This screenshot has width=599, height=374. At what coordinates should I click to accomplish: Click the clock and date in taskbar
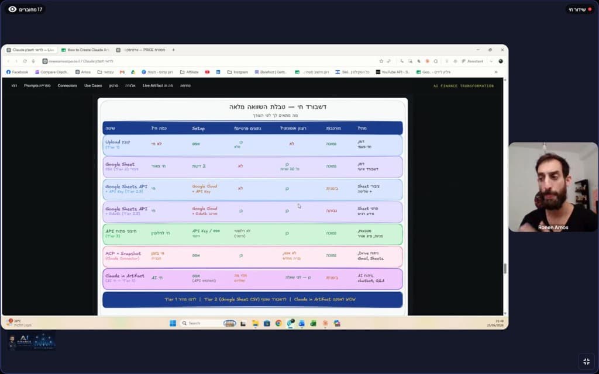tap(495, 323)
